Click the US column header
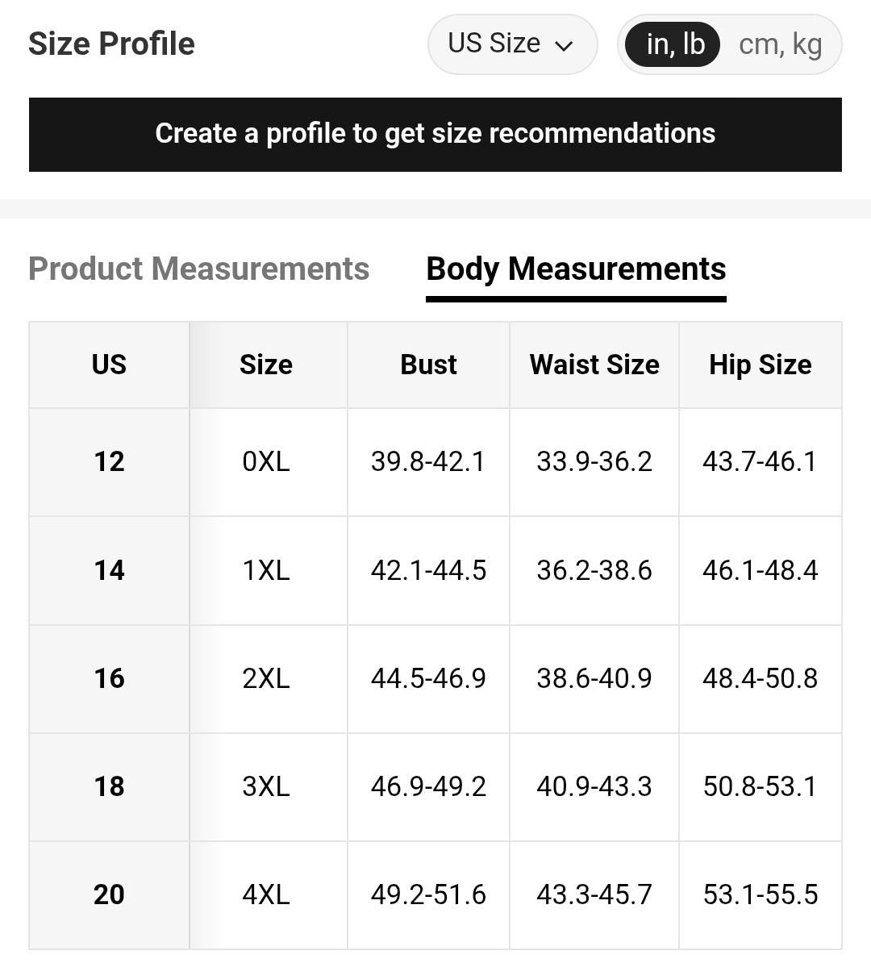 109,365
